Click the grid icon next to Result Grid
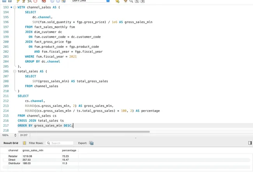This screenshot has height=172, width=253. [x=25, y=143]
